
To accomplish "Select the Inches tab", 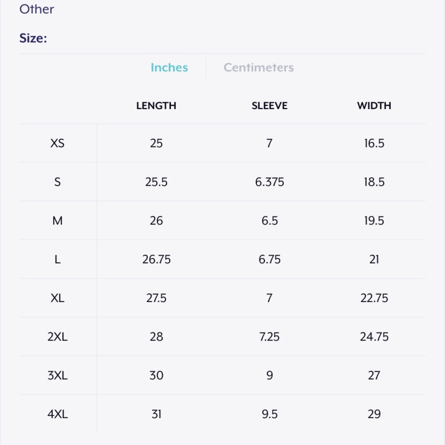I will tap(169, 68).
